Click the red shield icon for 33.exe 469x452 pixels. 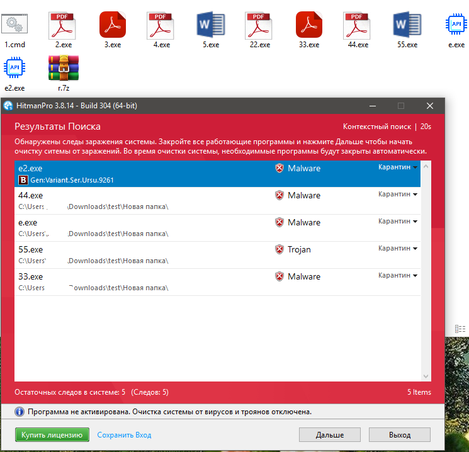point(280,276)
